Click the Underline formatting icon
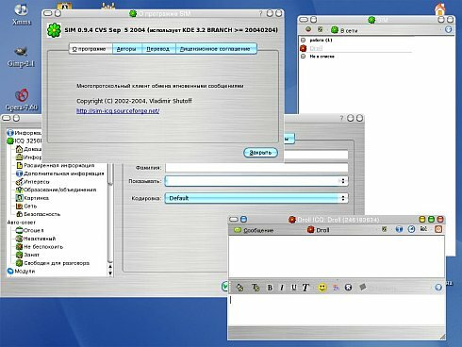This screenshot has width=462, height=347. 293,288
